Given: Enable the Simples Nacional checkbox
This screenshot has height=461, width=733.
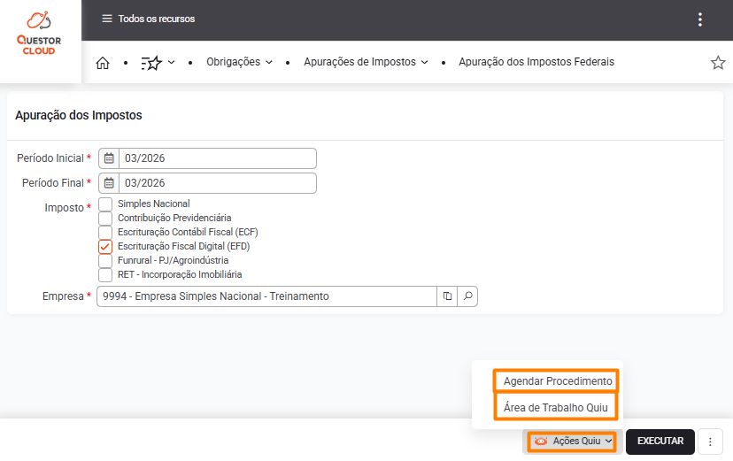Looking at the screenshot, I should [x=105, y=204].
